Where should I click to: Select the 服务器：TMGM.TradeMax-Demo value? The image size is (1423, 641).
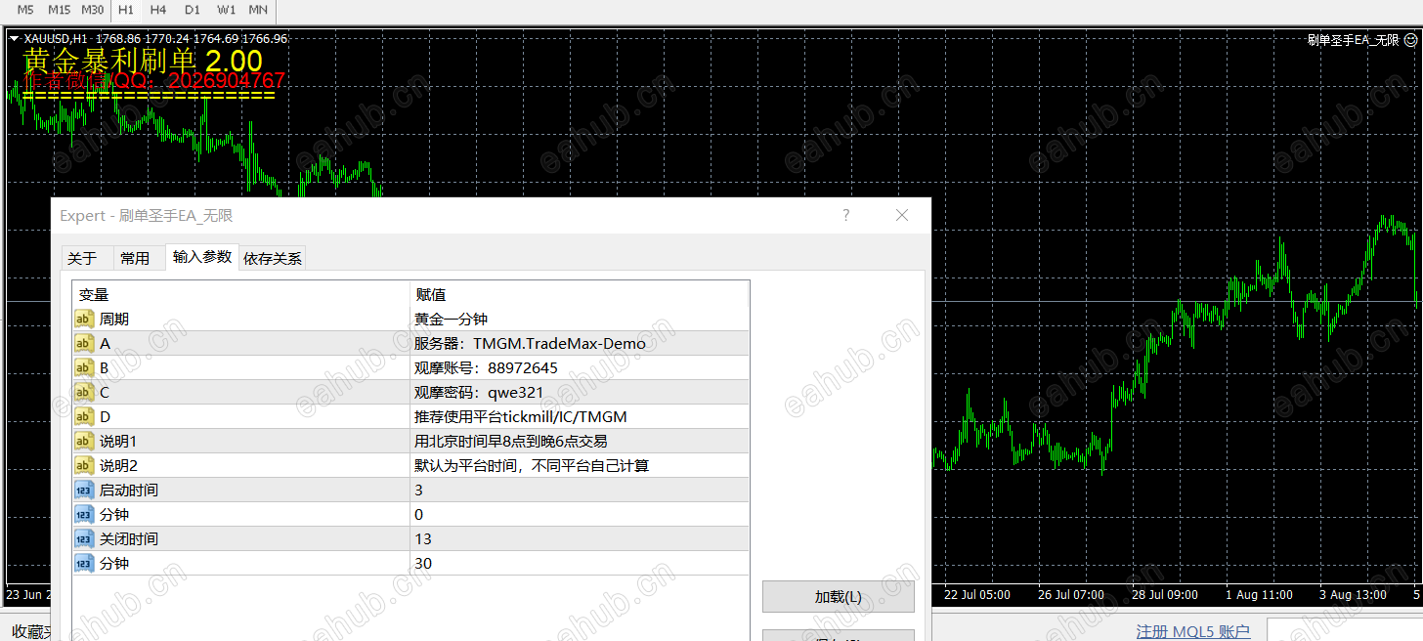coord(580,343)
